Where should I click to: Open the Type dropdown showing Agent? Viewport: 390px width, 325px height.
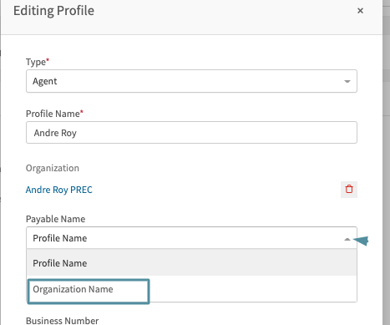pos(191,81)
